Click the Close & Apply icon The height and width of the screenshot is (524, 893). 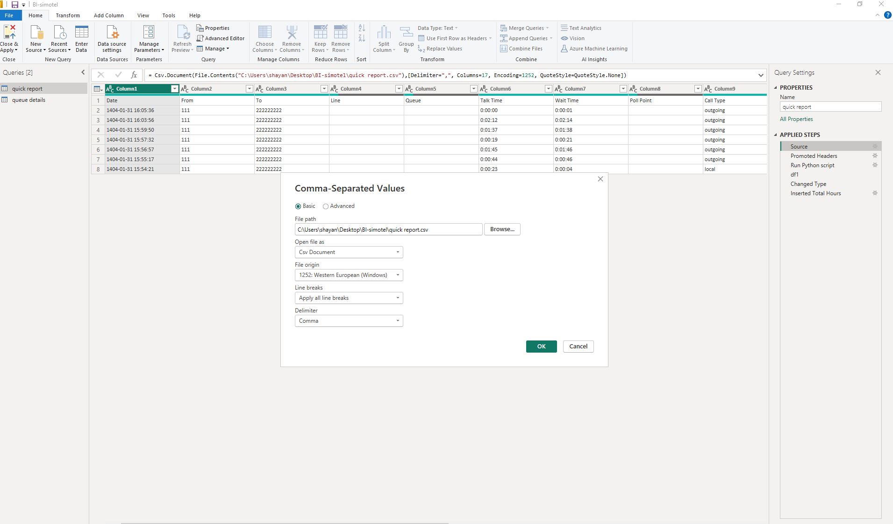(x=9, y=32)
